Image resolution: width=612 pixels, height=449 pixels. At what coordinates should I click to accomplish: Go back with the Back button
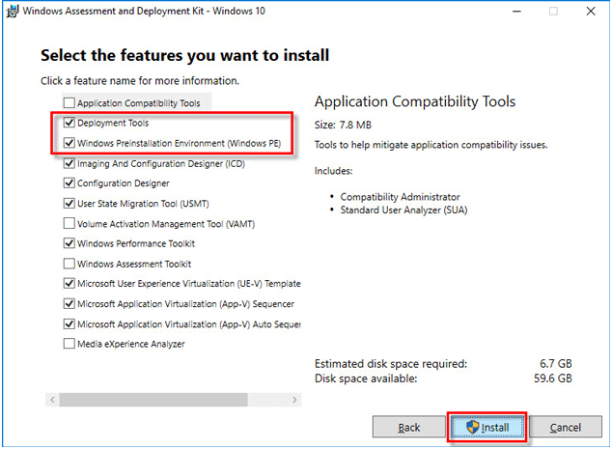[x=408, y=427]
